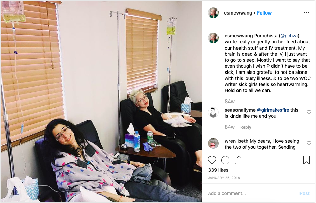This screenshot has height=203, width=316.
Task: Follow the esmewwang account
Action: point(264,13)
